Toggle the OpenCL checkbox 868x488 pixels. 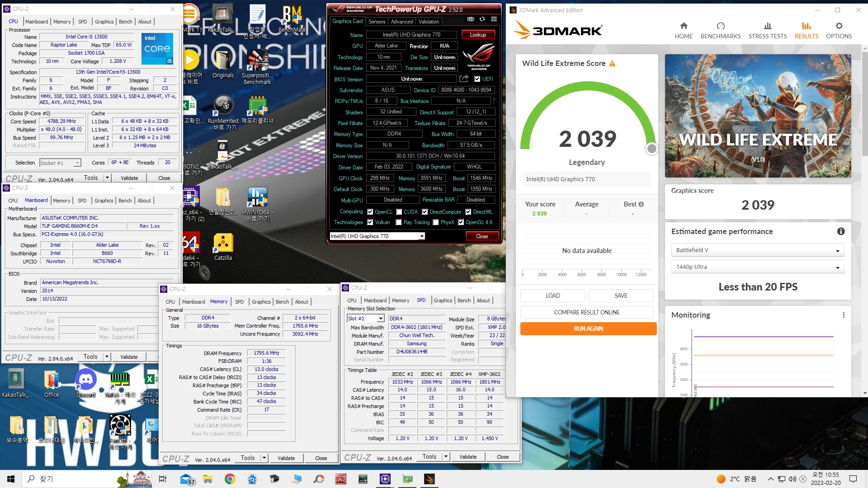pyautogui.click(x=370, y=212)
